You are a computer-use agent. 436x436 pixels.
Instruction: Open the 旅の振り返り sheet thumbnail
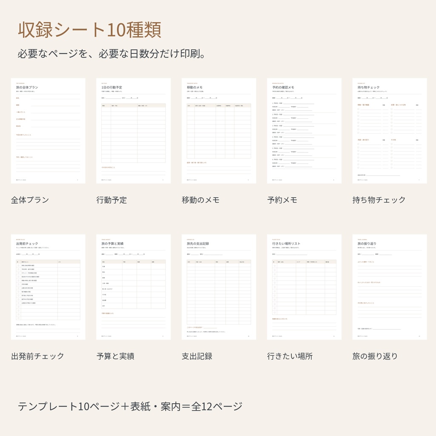390,287
